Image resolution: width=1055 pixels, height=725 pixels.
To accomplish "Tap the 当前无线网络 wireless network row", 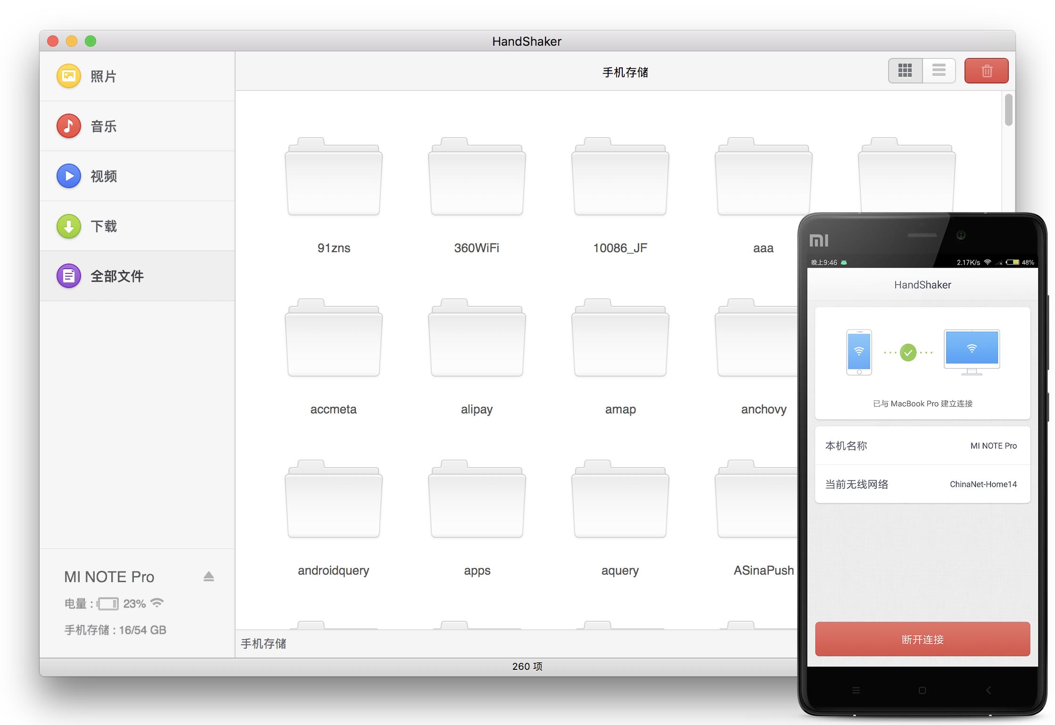I will [x=922, y=485].
